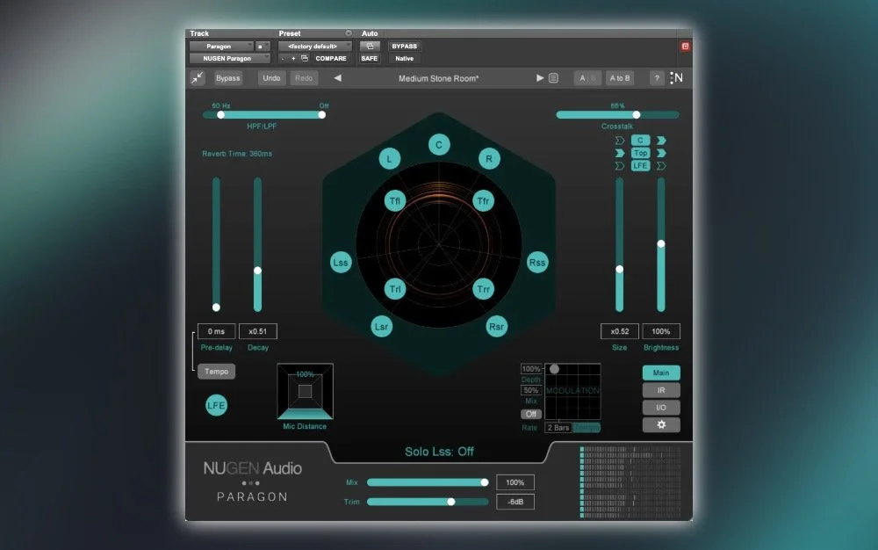The image size is (878, 550).
Task: Click the left crosstalk arrow beside C
Action: [619, 140]
